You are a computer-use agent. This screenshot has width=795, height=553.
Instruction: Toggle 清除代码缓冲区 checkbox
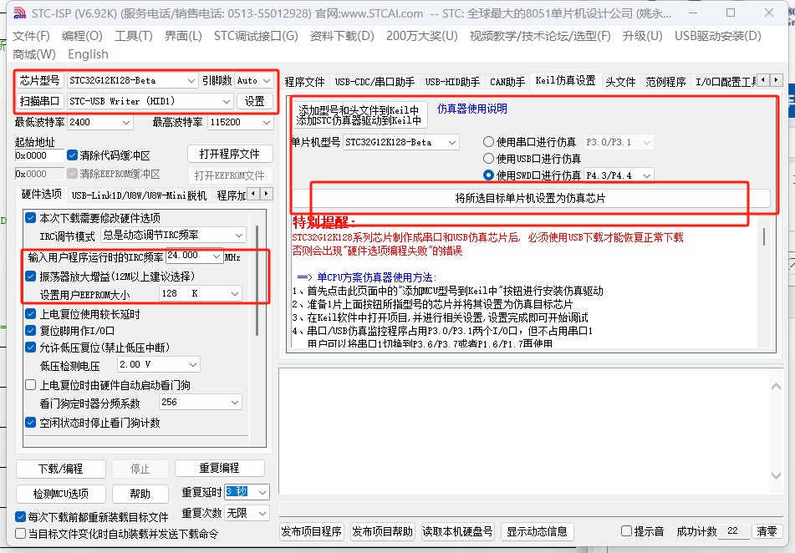coord(72,155)
